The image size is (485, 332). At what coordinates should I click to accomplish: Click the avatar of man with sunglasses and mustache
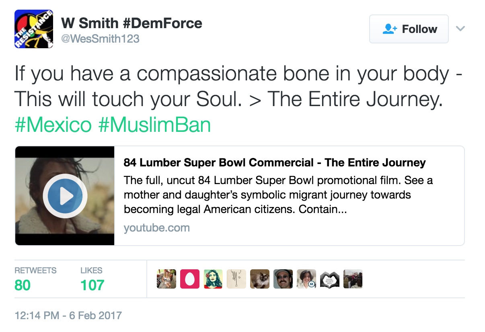[283, 279]
